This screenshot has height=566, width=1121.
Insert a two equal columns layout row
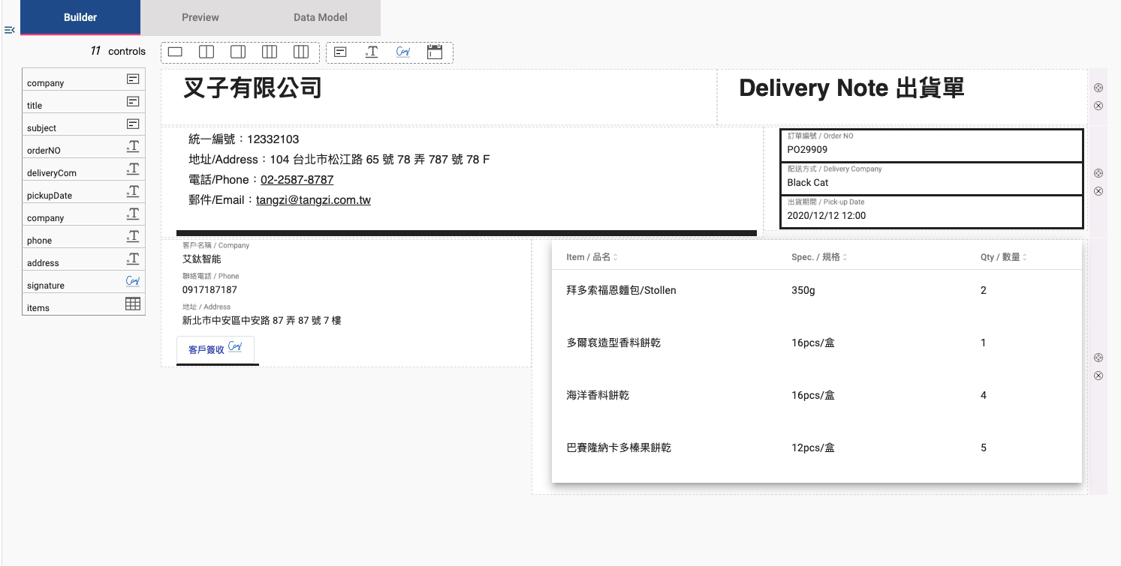point(206,52)
